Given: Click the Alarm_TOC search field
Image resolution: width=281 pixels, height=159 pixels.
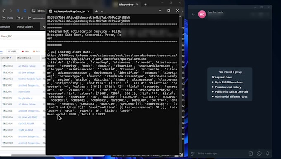Looking at the screenshot, I should (23, 36).
